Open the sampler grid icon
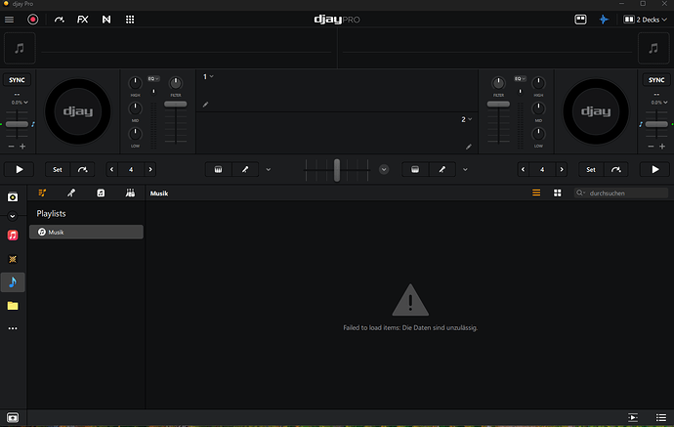Image resolution: width=674 pixels, height=427 pixels. tap(130, 20)
